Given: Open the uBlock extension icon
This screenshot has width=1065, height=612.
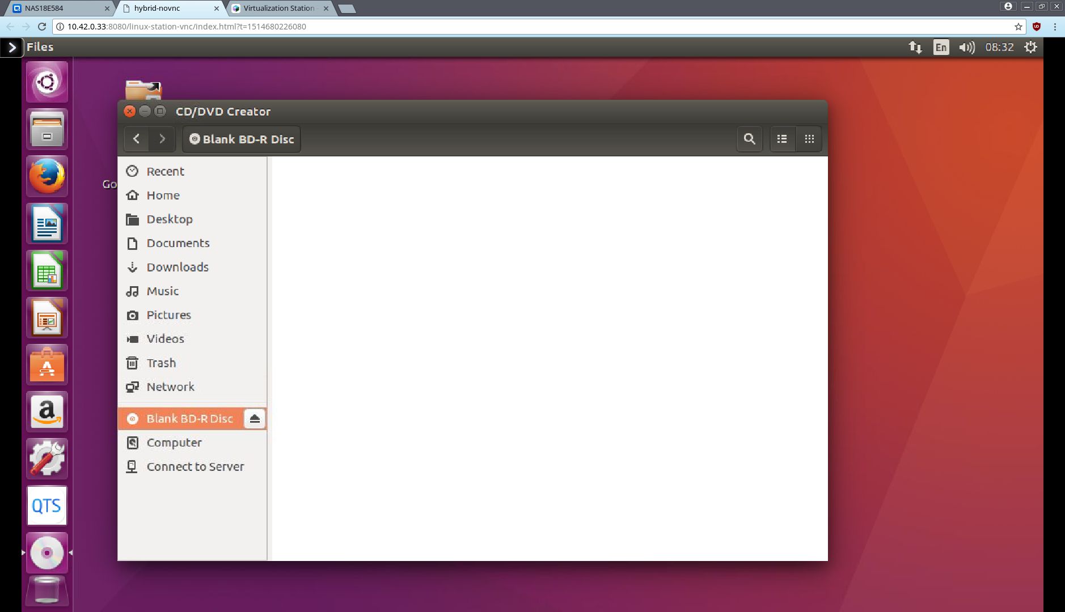Looking at the screenshot, I should (x=1037, y=27).
